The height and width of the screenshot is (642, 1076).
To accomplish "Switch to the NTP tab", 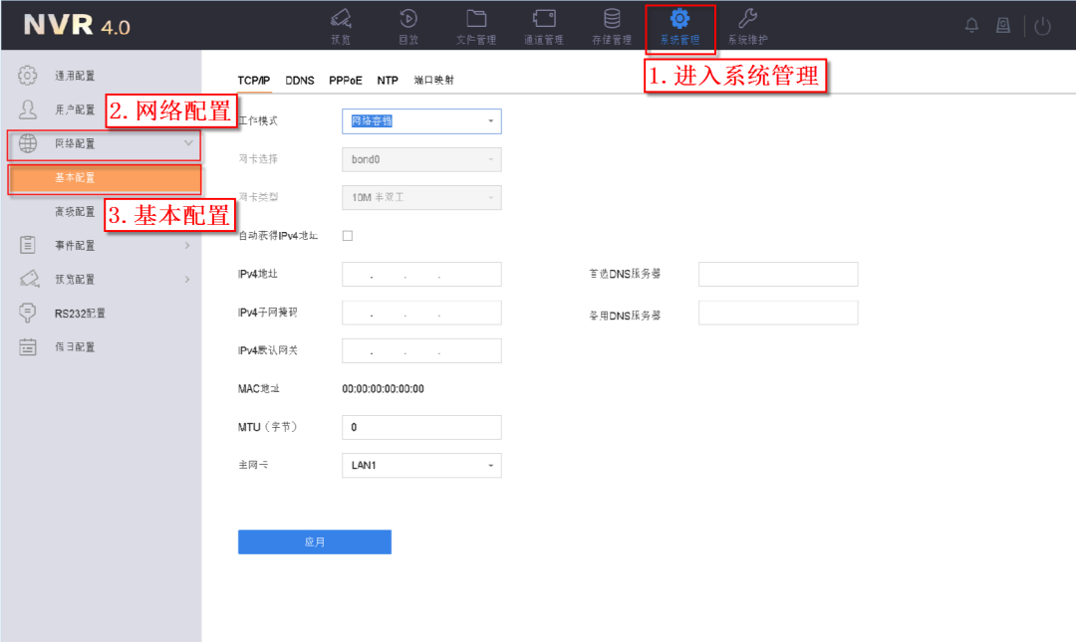I will tap(388, 81).
